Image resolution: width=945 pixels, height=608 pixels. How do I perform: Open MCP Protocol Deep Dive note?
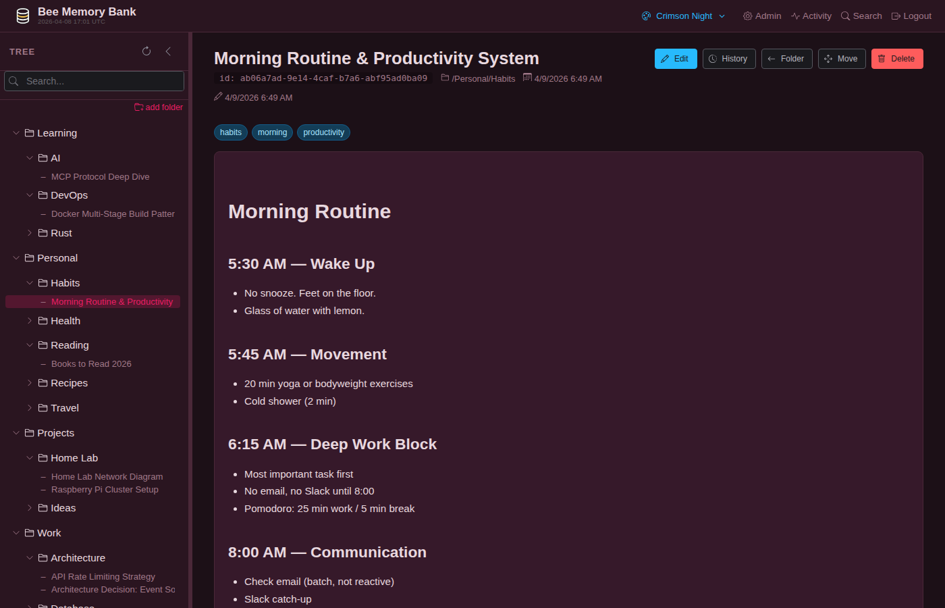click(x=100, y=177)
